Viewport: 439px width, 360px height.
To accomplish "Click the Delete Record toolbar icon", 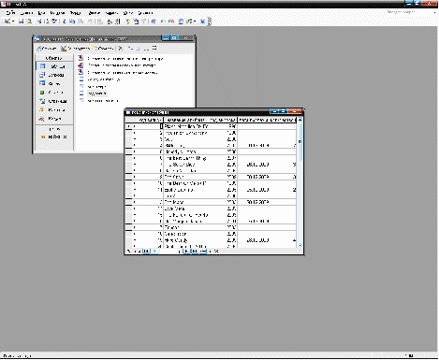I will [171, 22].
